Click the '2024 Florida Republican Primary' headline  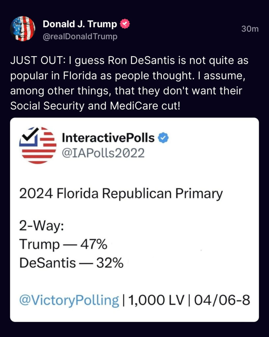point(121,194)
